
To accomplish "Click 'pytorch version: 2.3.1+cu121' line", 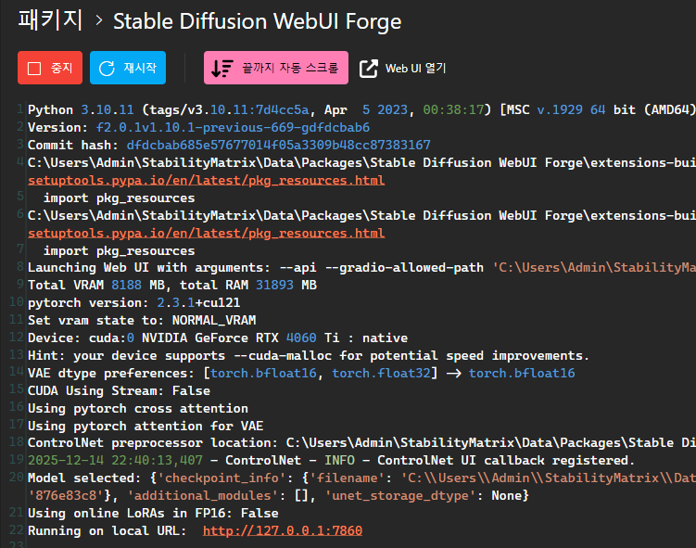I will pos(134,303).
